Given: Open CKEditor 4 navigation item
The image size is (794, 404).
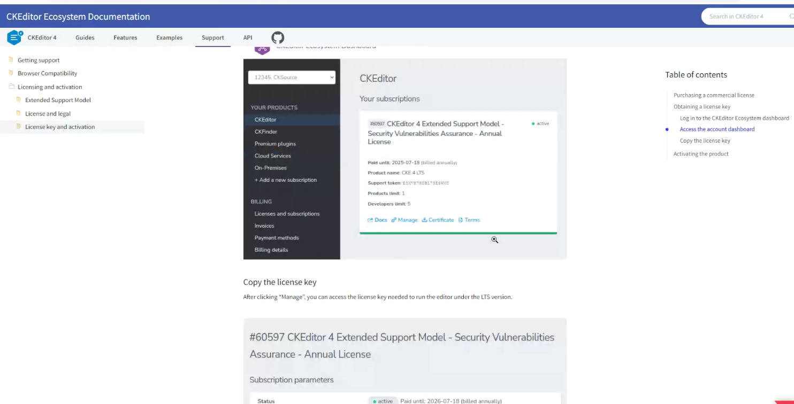Looking at the screenshot, I should [x=42, y=37].
